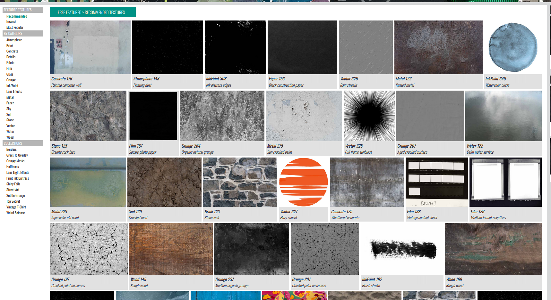Open the Metal 122 rusted metal thumbnail

(x=438, y=47)
